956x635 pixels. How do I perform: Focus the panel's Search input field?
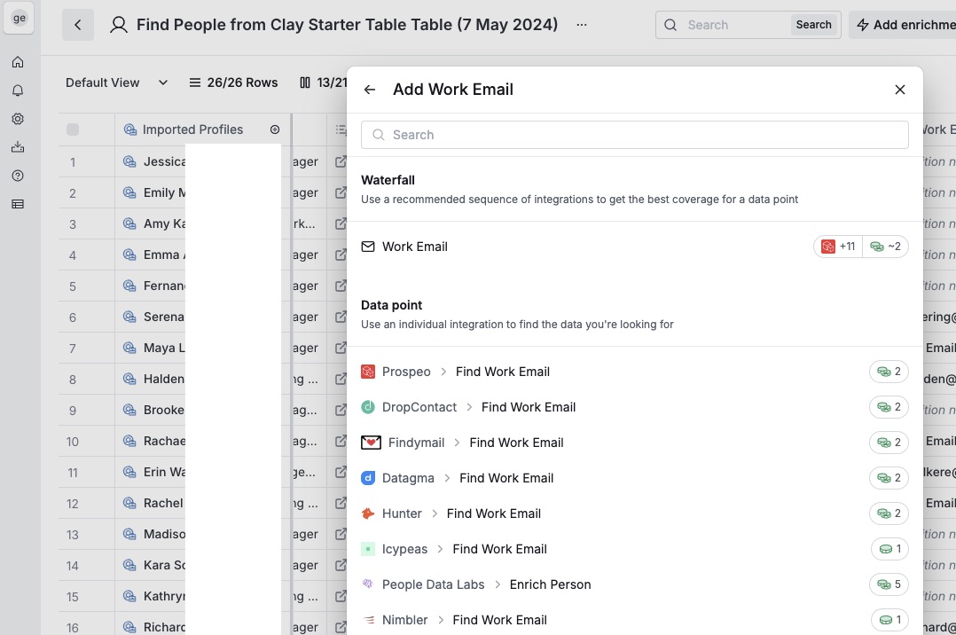coord(634,135)
